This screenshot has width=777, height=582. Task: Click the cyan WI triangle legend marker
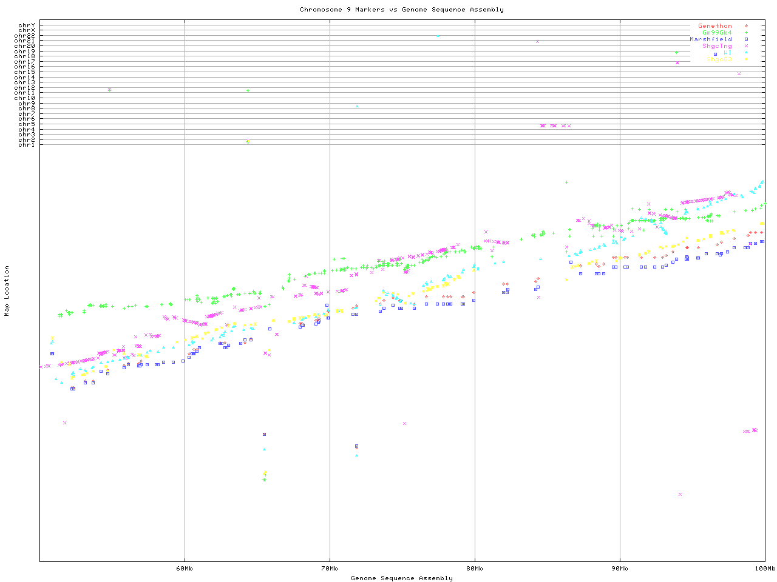746,53
